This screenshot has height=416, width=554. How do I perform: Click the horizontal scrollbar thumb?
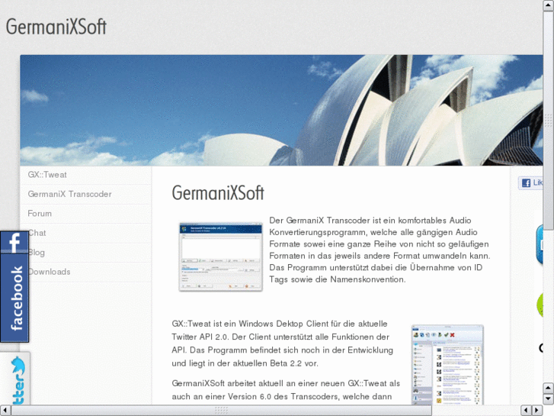click(221, 410)
